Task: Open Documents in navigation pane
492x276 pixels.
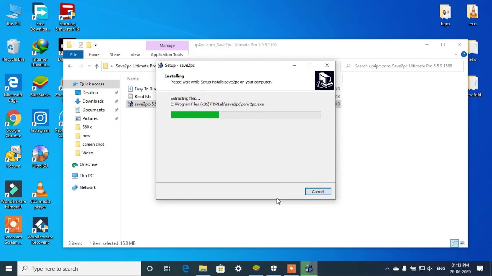Action: (x=93, y=110)
